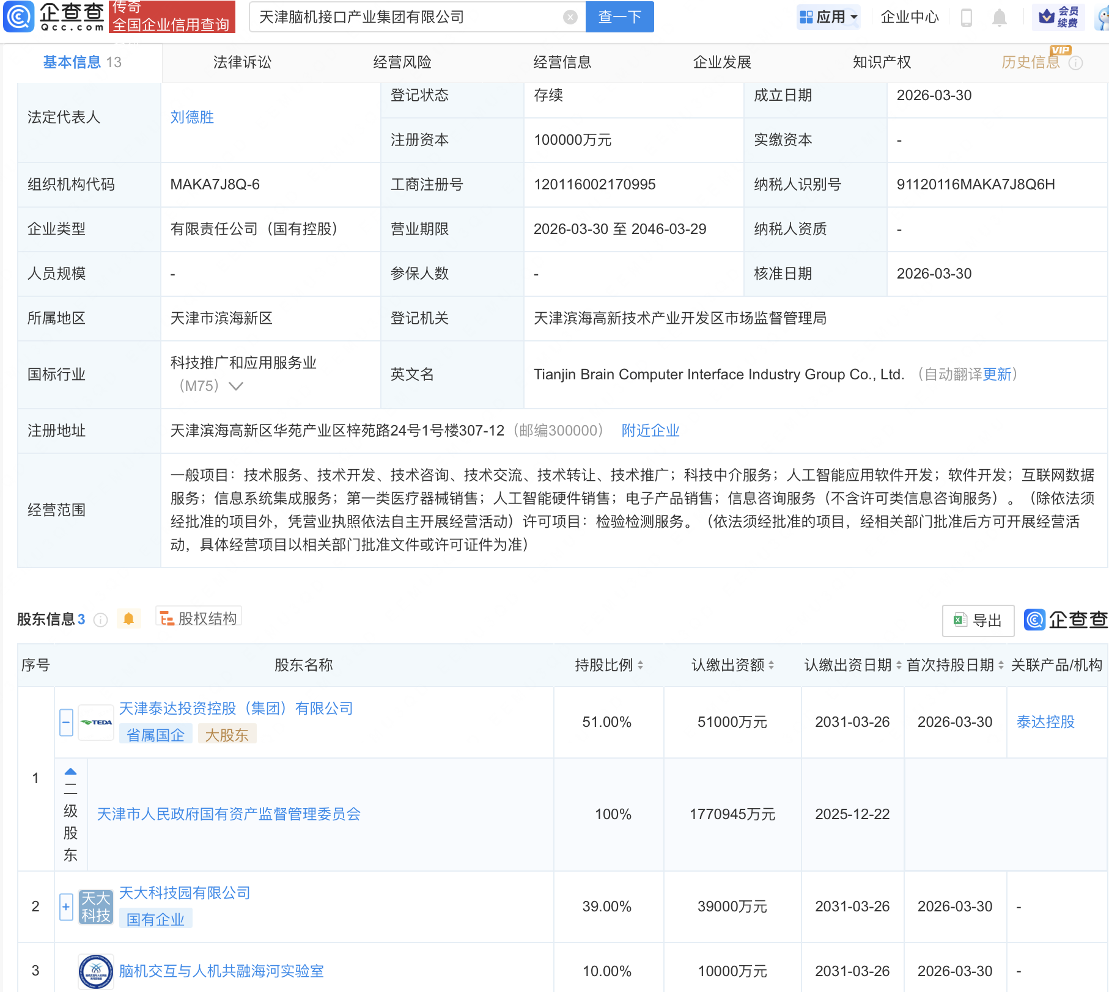The image size is (1109, 992).
Task: Switch to the 法律诉讼 tab
Action: tap(241, 61)
